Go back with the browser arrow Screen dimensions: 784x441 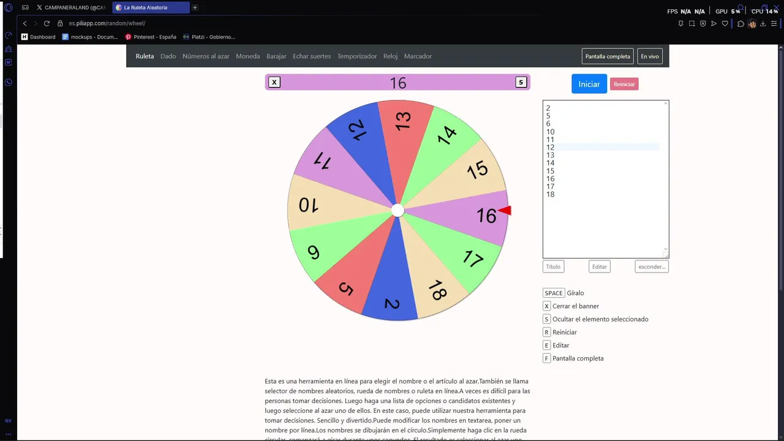click(x=24, y=23)
